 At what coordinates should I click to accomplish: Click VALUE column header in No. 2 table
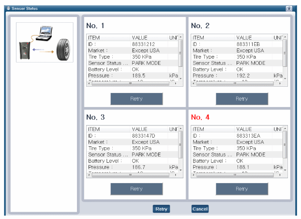coord(254,38)
